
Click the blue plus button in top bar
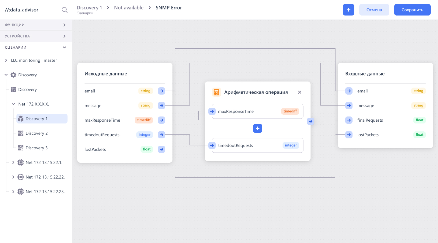click(x=349, y=10)
